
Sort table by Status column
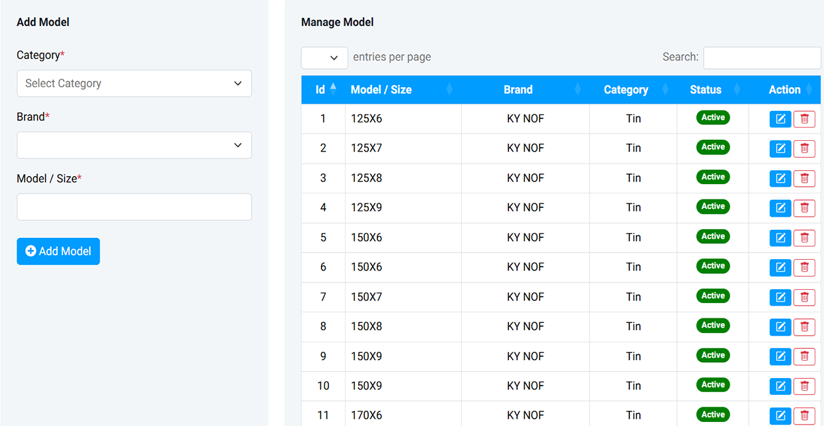point(712,90)
